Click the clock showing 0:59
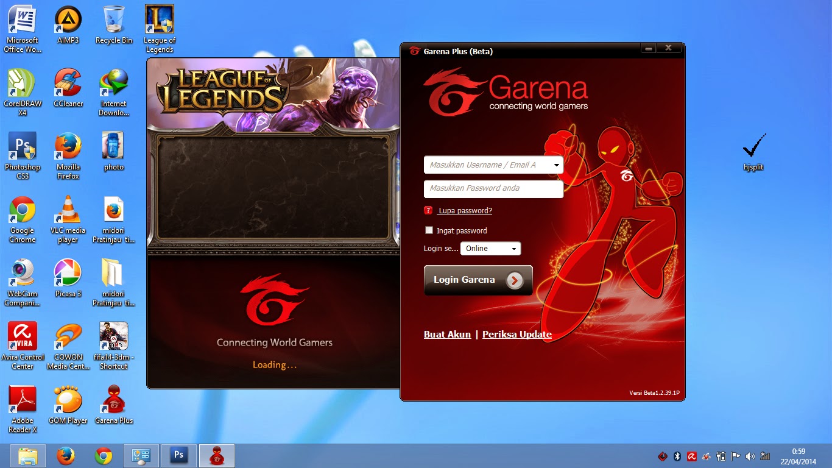 click(x=799, y=452)
